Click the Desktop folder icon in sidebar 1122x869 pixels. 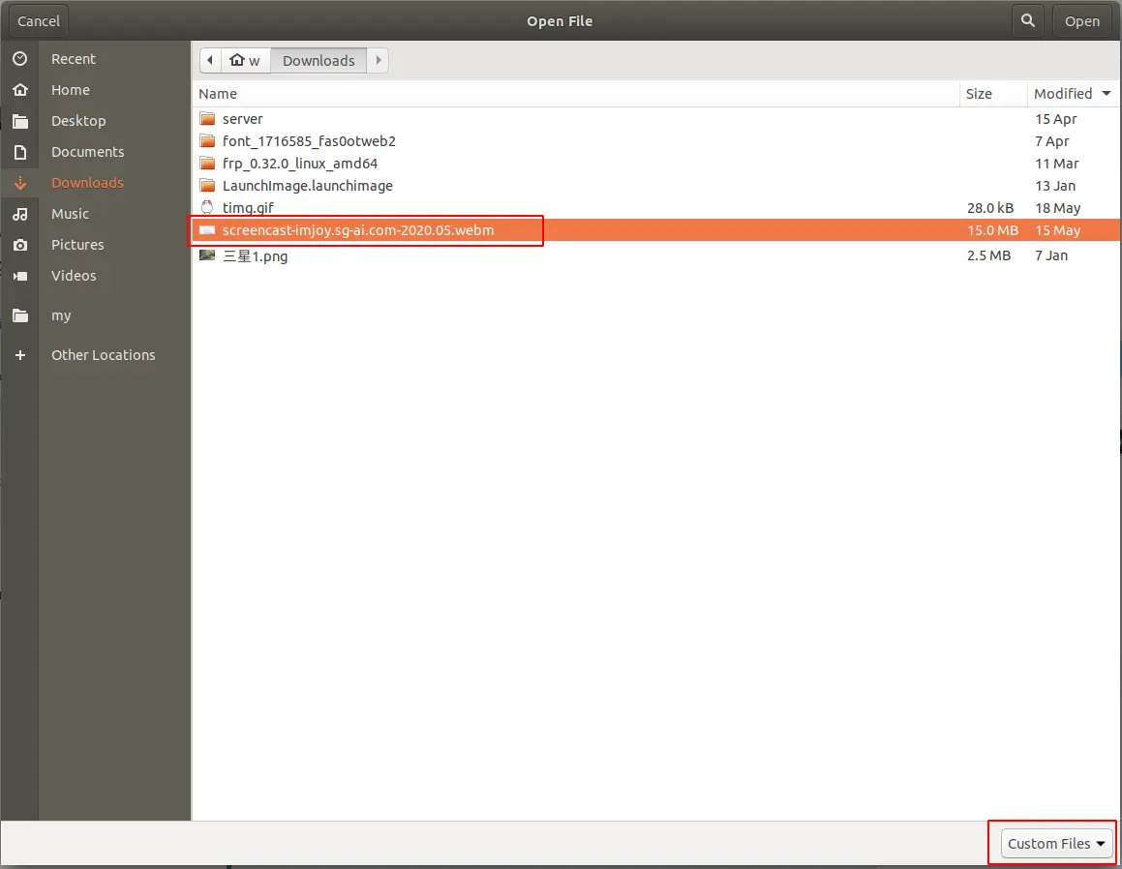pyautogui.click(x=20, y=121)
